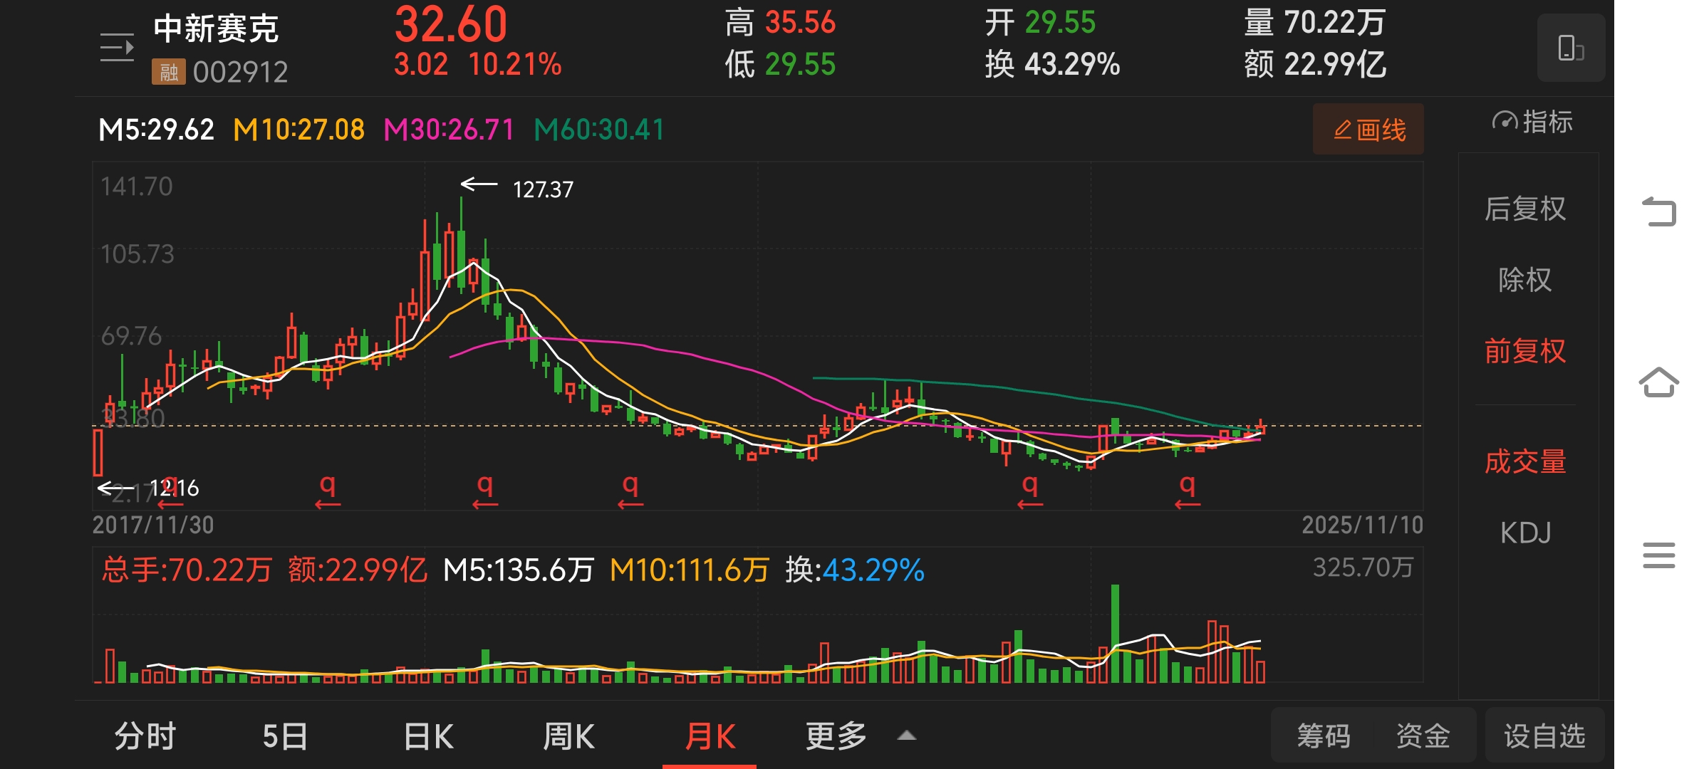Switch to the 分时 intraday tab
This screenshot has width=1704, height=769.
[145, 736]
